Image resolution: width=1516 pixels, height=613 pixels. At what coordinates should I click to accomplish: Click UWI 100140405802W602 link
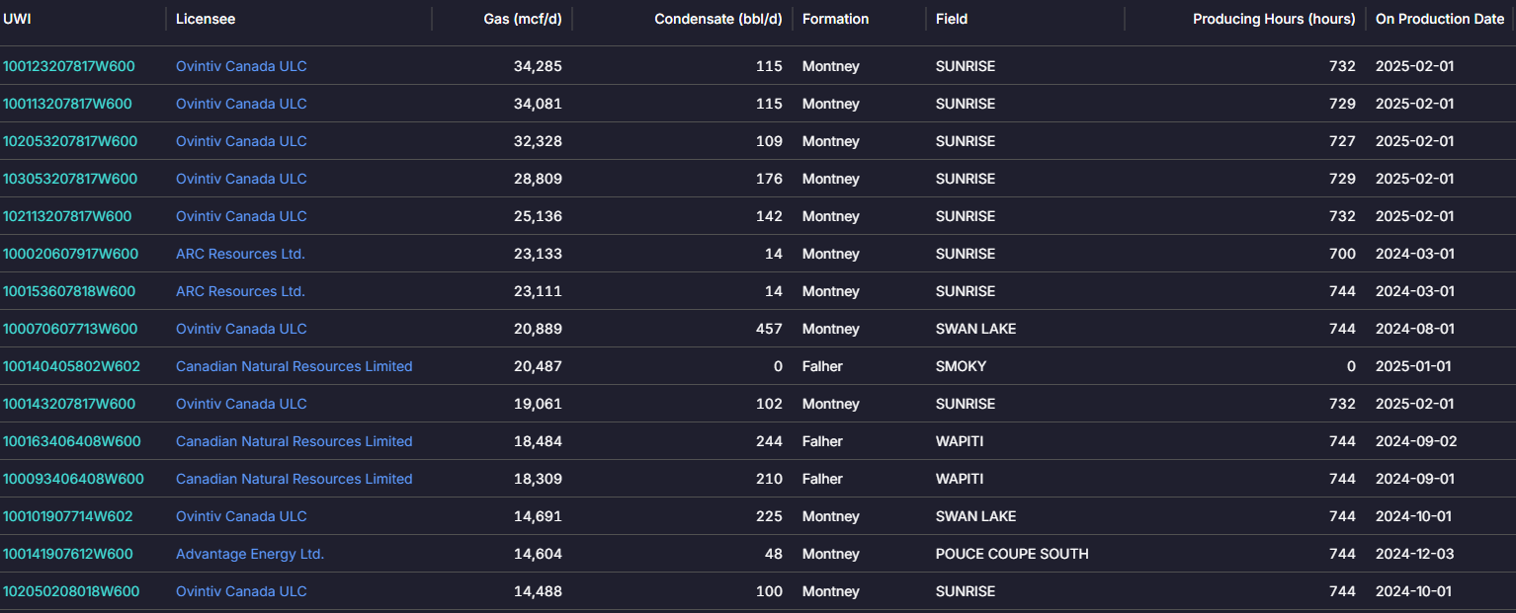[71, 366]
